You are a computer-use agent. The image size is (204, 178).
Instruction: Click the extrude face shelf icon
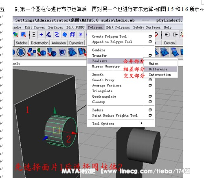click(165, 52)
